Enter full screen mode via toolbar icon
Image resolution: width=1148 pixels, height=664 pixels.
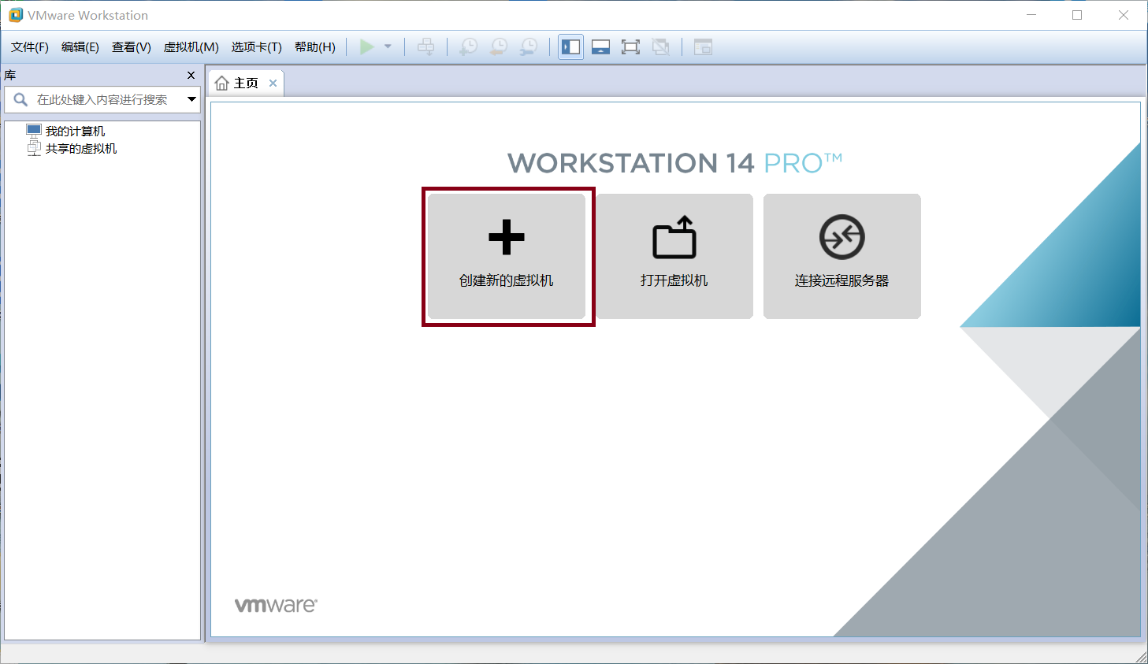[630, 47]
